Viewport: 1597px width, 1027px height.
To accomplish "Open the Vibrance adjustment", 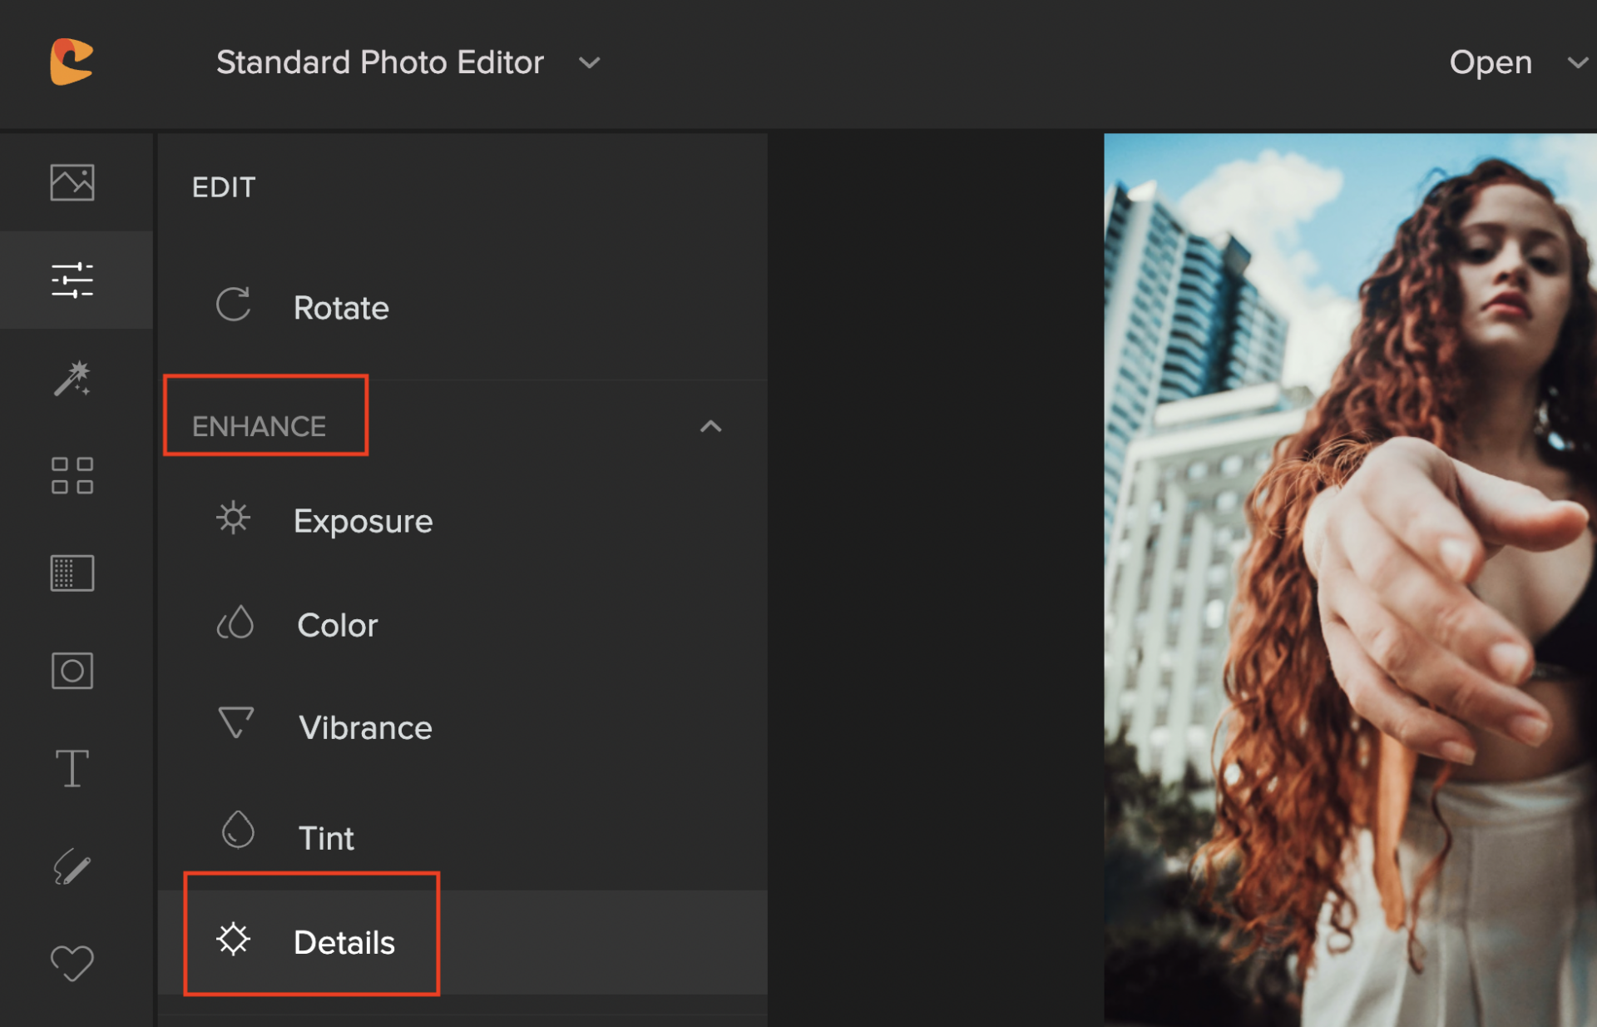I will 364,728.
